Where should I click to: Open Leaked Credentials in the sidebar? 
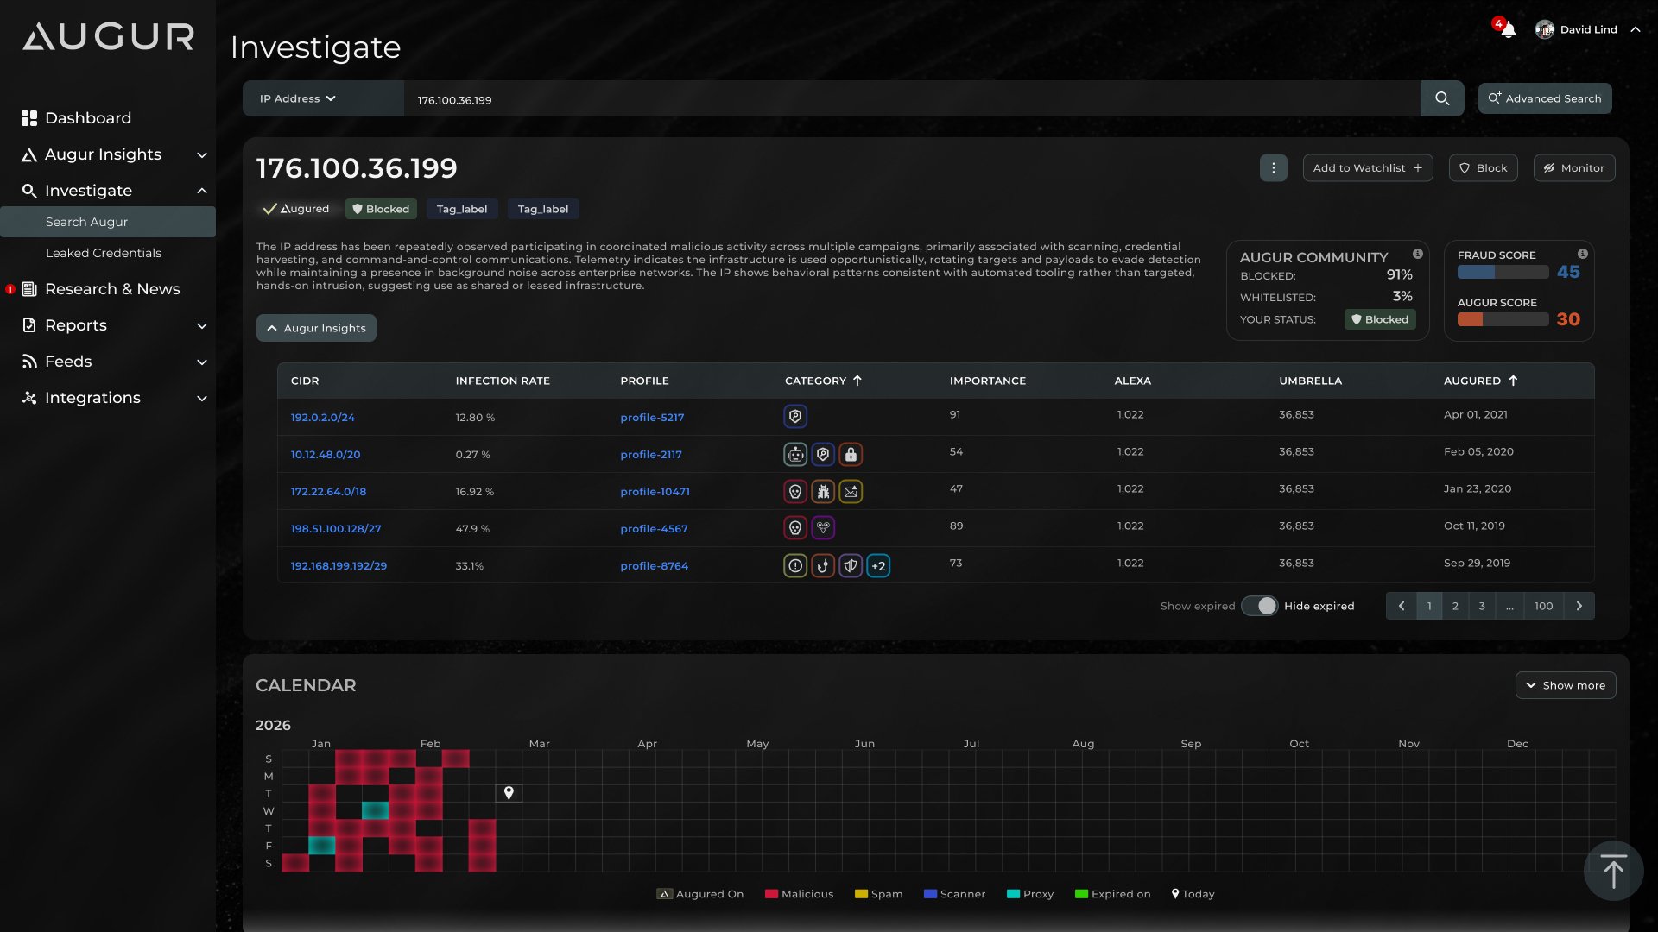coord(104,253)
